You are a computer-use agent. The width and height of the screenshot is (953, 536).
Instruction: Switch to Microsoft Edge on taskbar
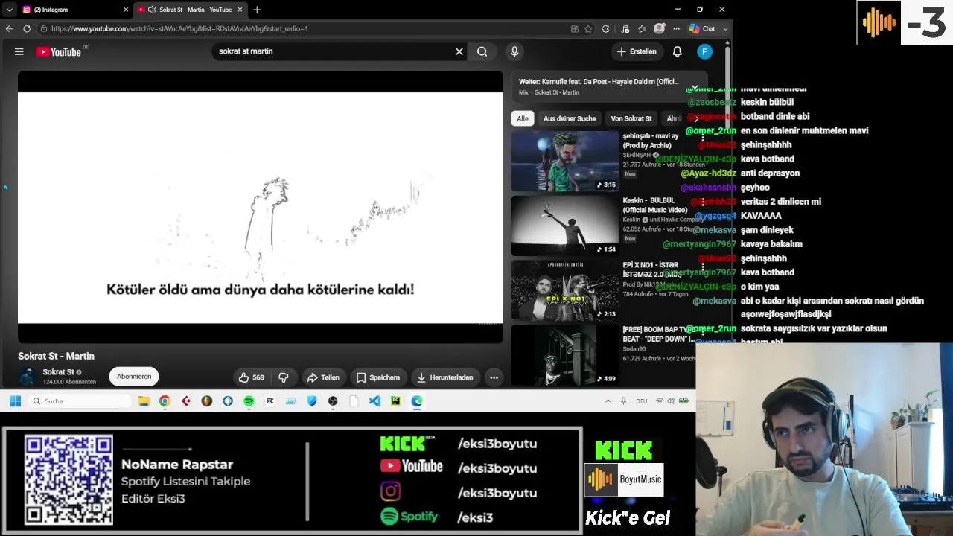click(417, 401)
